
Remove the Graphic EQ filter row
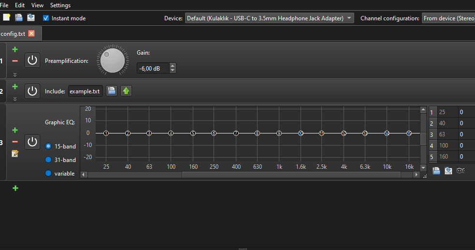[x=15, y=142]
